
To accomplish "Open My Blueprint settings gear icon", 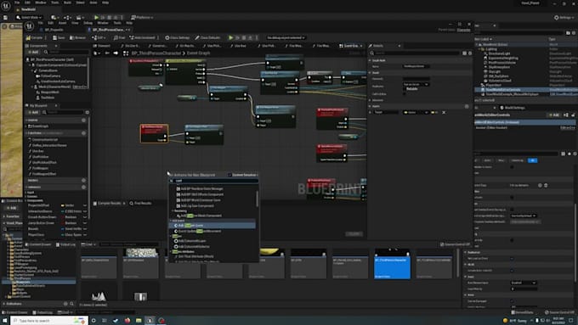I will (x=88, y=112).
